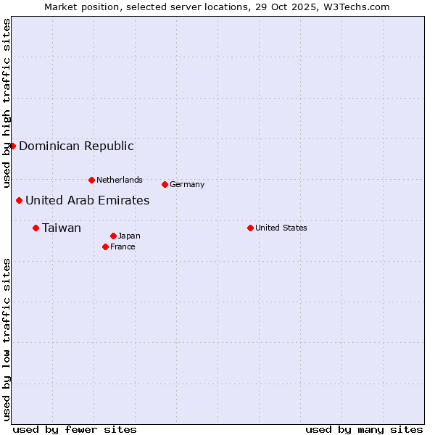
Task: Click the Germany data point marker
Action: 165,184
